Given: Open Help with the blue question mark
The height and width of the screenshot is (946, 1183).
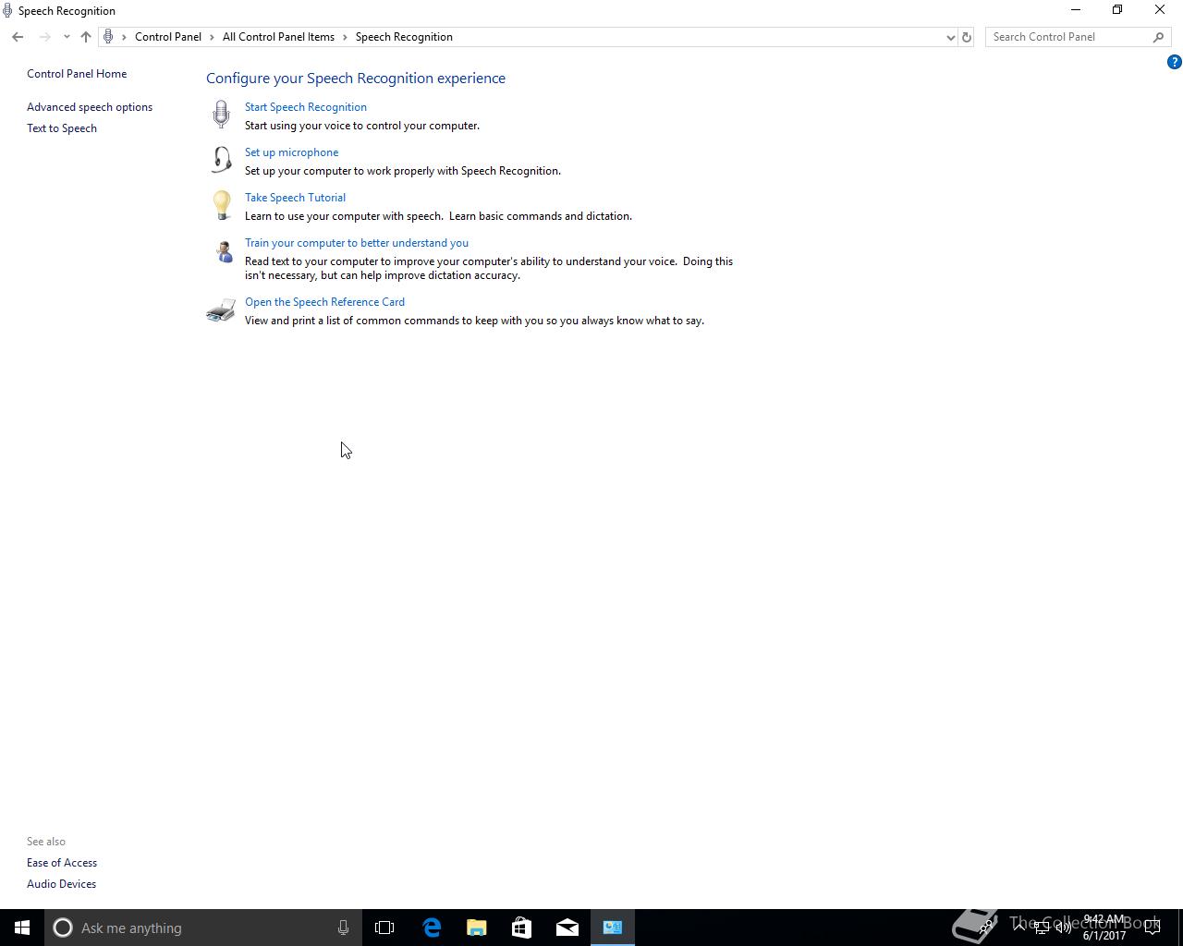Looking at the screenshot, I should (x=1174, y=63).
